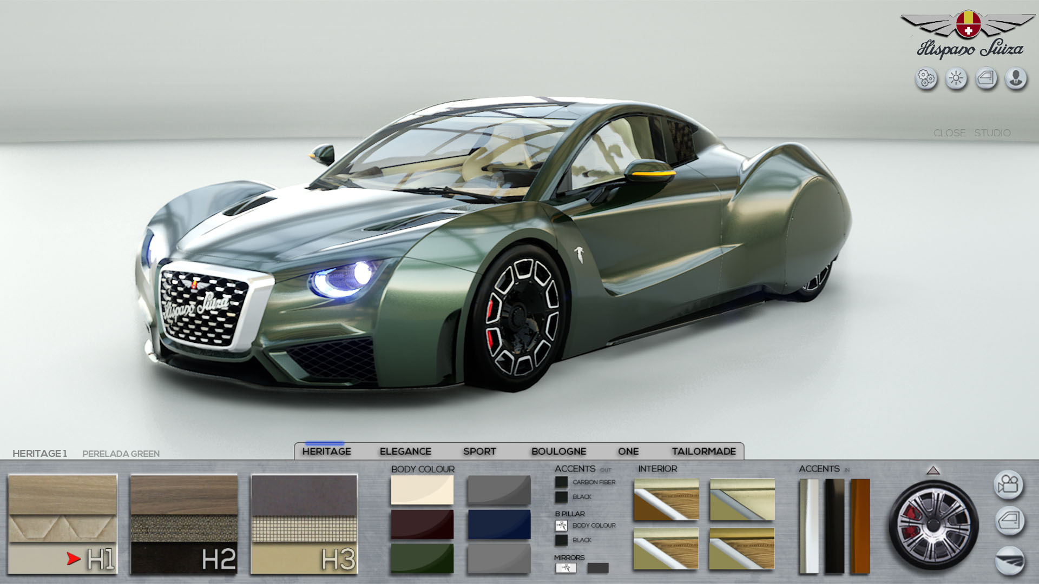The height and width of the screenshot is (584, 1039).
Task: Click the top-right car door icon
Action: (x=986, y=79)
